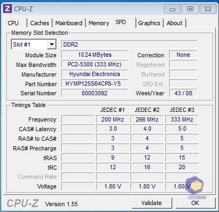This screenshot has width=219, height=212.
Task: Click tRC value 20
Action: pos(182,167)
